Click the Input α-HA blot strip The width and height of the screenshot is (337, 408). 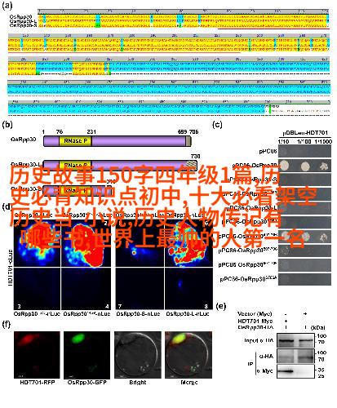point(295,340)
